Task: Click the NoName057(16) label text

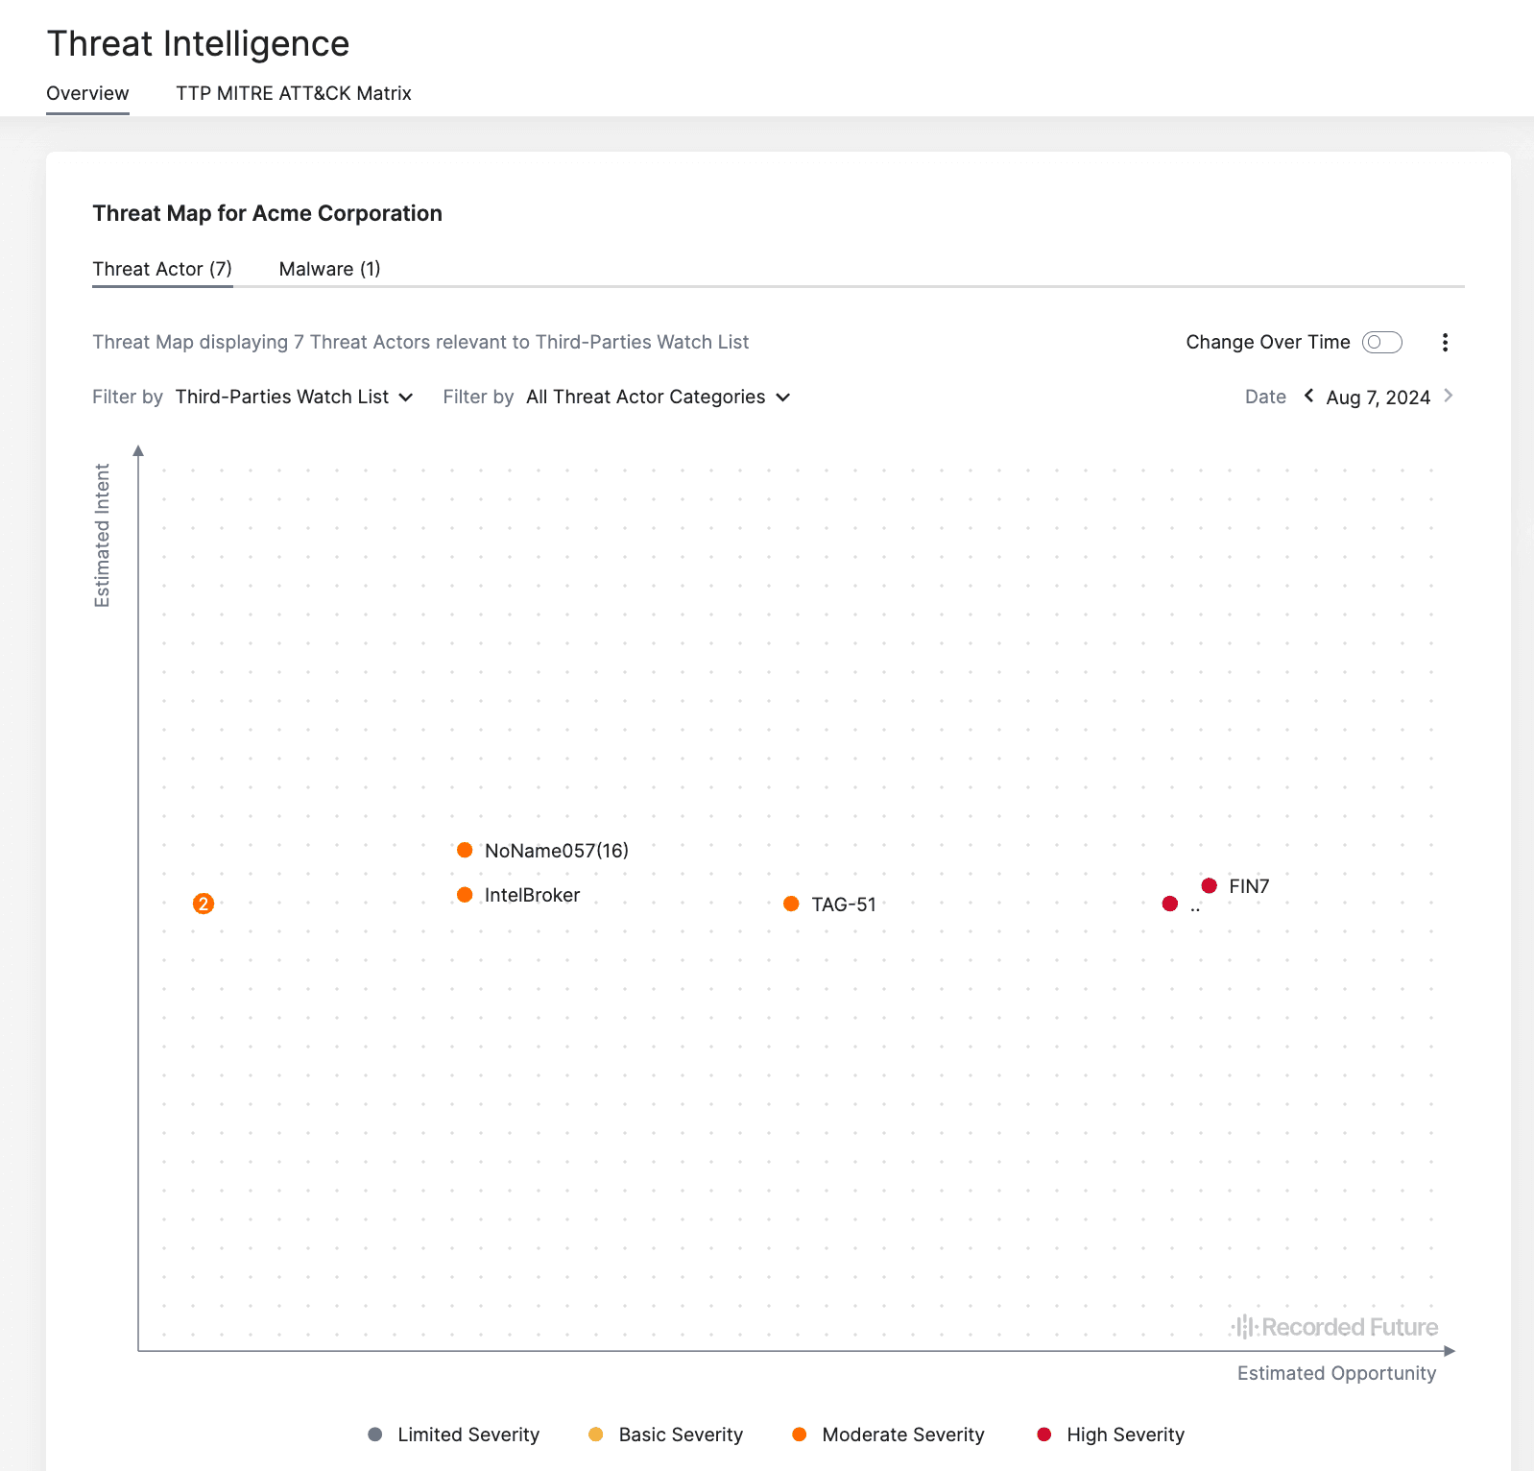Action: click(x=557, y=851)
